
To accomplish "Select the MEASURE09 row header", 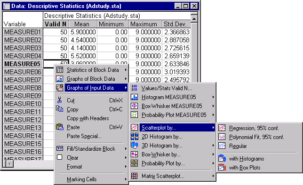I will [23, 96].
